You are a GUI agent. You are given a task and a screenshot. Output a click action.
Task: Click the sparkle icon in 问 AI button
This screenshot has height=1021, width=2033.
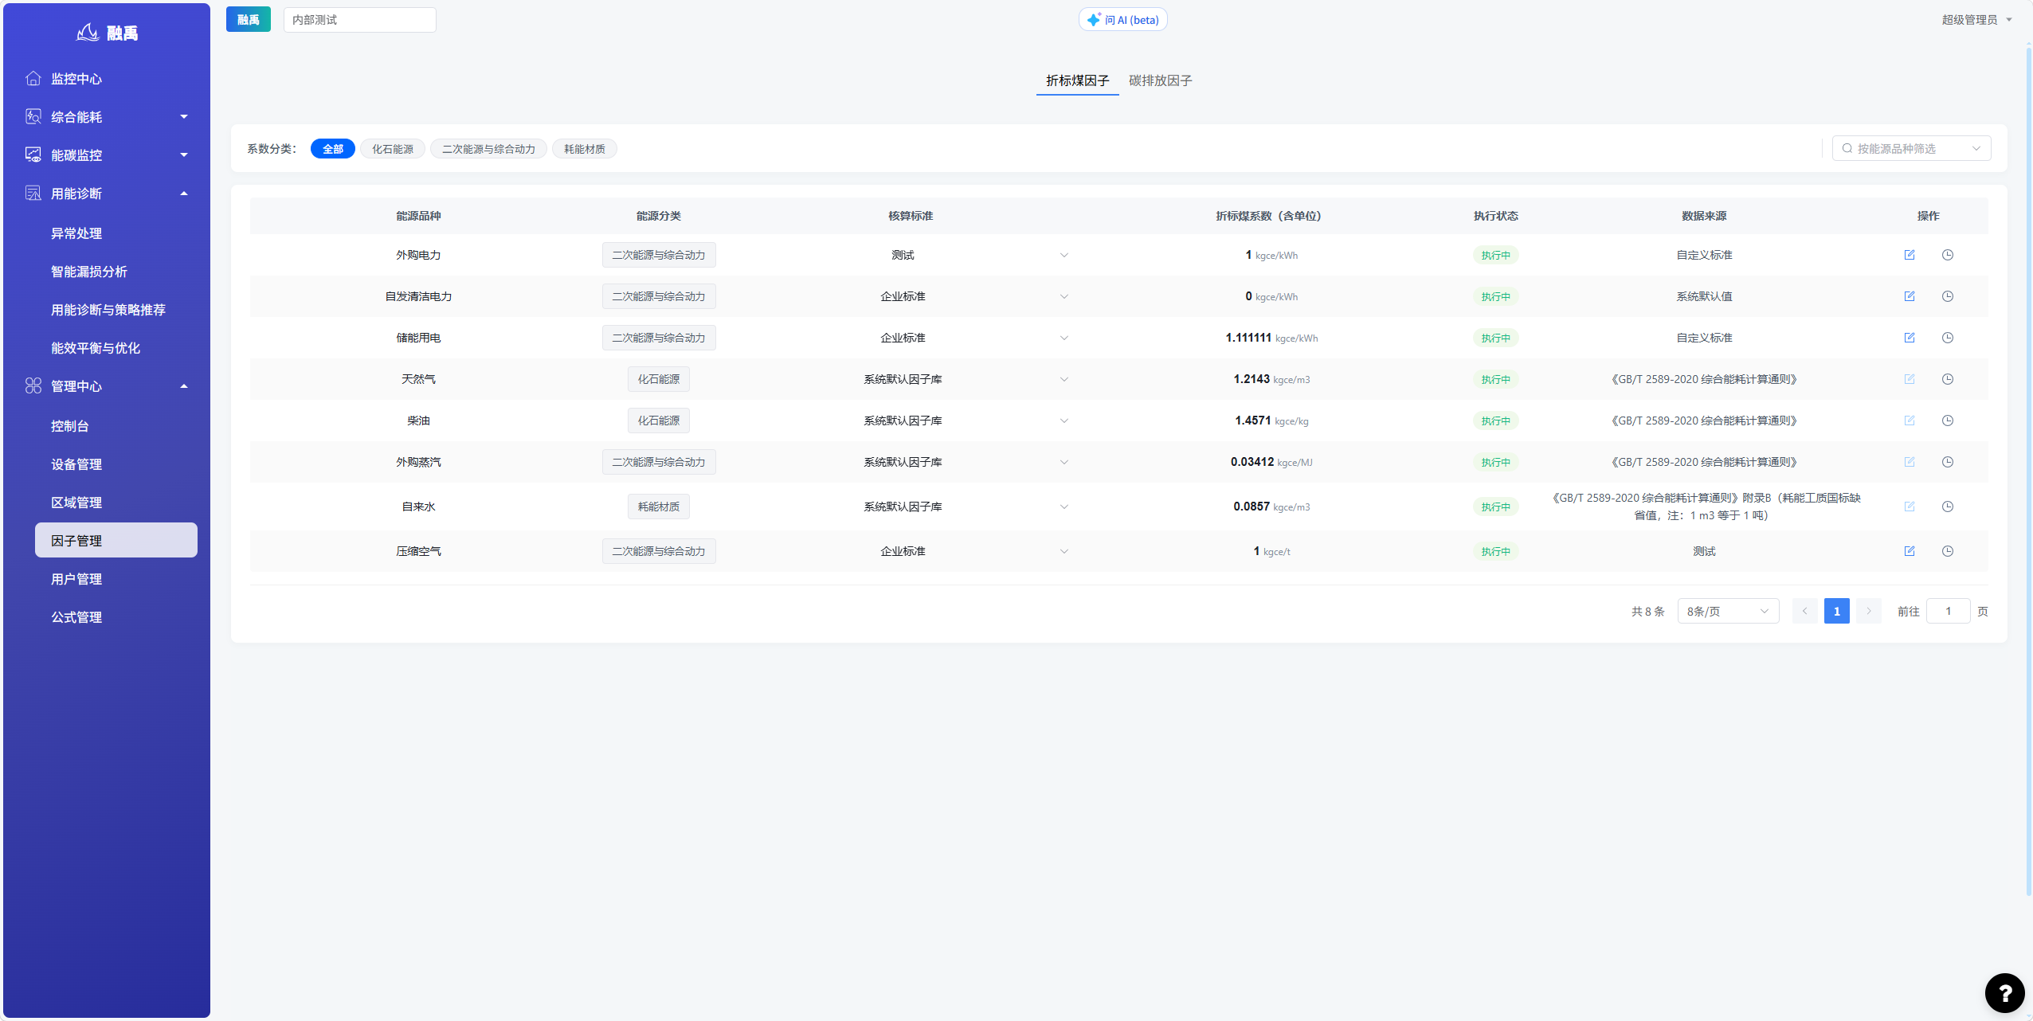[x=1094, y=19]
